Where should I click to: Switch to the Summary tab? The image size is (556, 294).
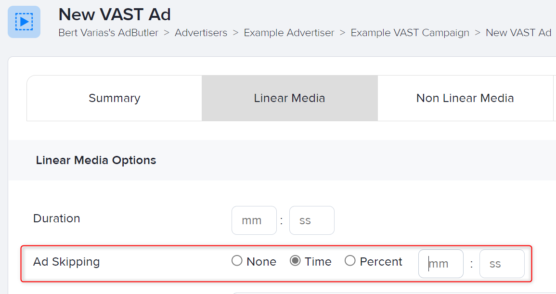coord(114,98)
